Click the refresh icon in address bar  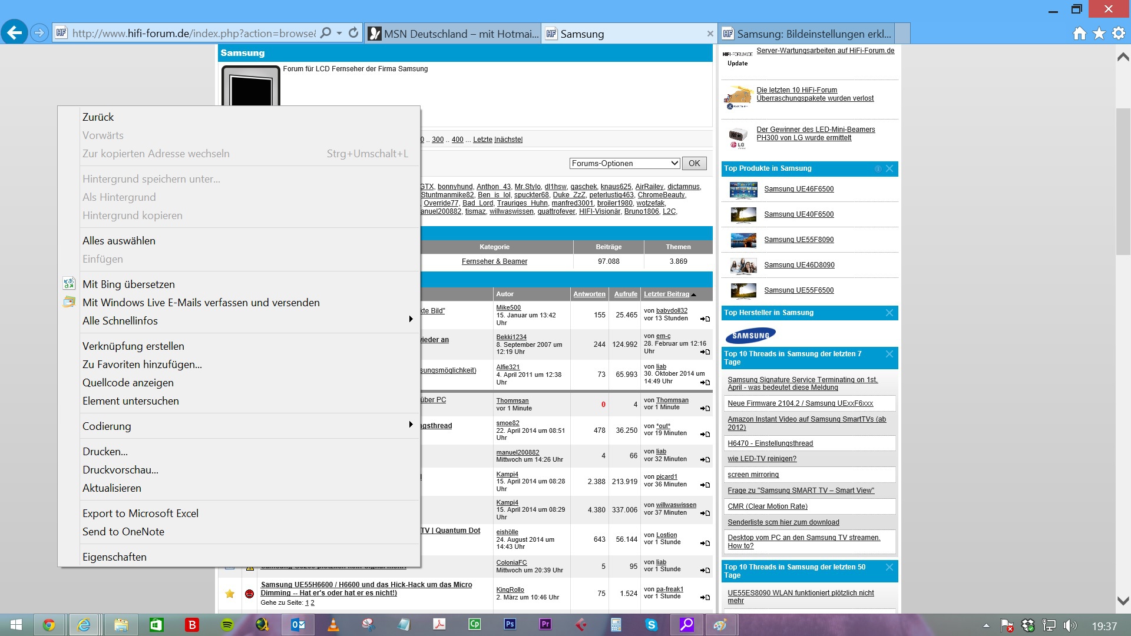pos(353,33)
